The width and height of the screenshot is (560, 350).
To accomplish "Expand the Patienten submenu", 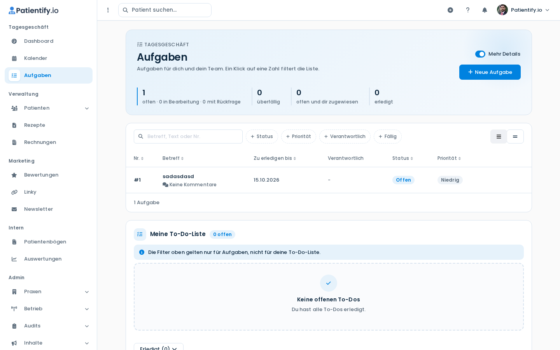I will (x=87, y=108).
